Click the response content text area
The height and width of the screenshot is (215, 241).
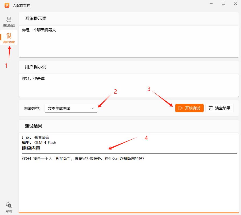click(129, 174)
